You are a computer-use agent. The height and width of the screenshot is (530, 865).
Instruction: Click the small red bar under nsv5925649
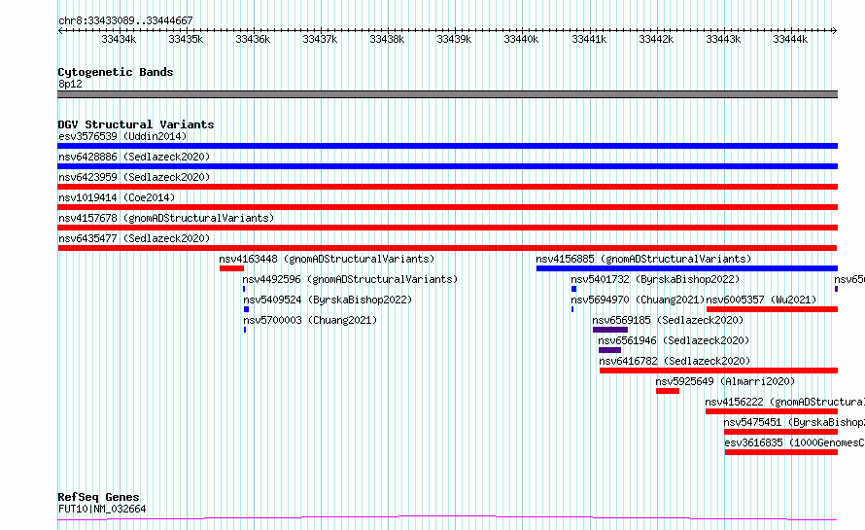(x=668, y=391)
